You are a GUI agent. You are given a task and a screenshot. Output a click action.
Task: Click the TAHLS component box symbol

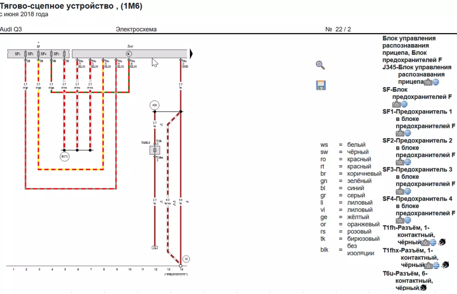tap(154, 150)
